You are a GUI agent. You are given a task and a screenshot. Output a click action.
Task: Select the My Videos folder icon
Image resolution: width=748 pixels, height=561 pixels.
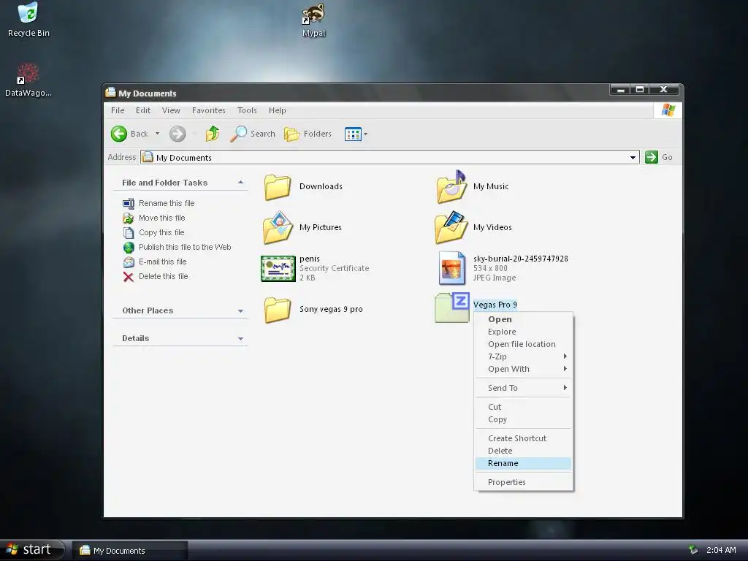click(x=451, y=228)
